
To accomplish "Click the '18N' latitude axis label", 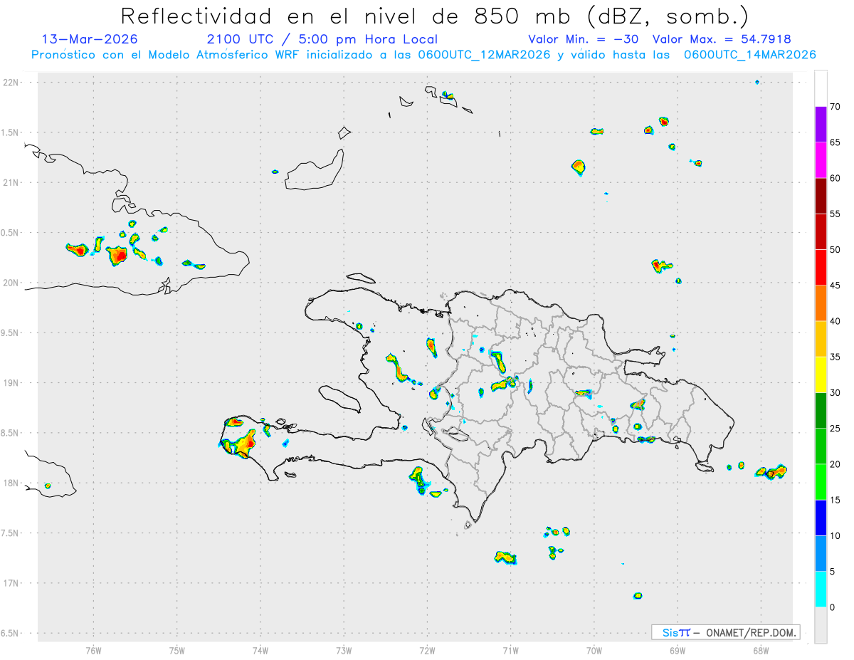I will point(12,483).
